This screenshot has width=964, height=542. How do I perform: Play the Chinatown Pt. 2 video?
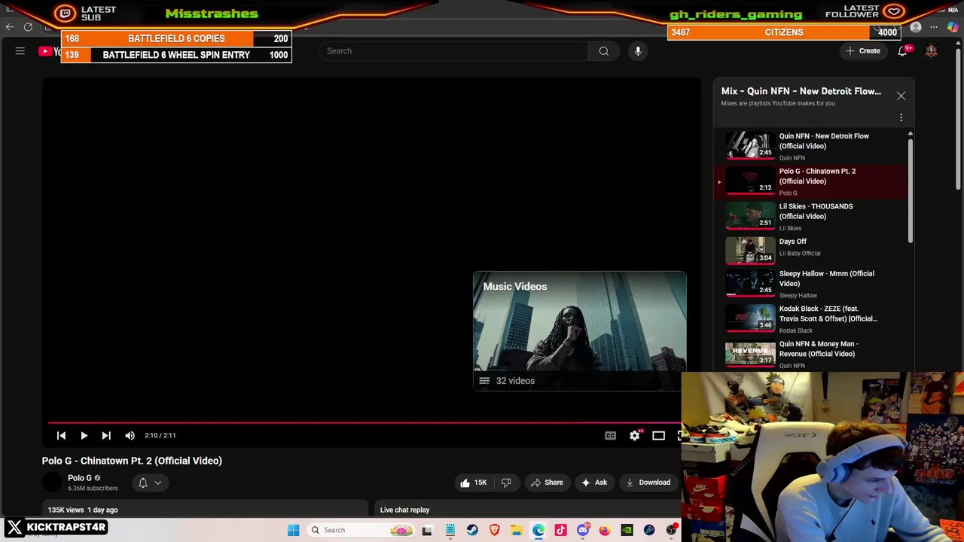(84, 435)
